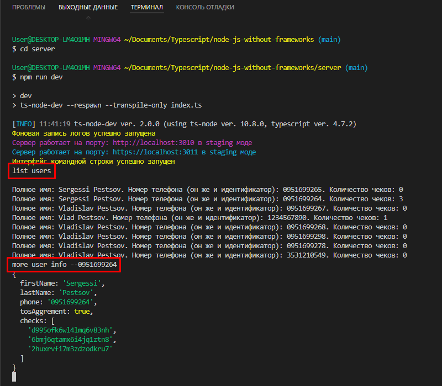Screen dimensions: 442x386
Task: Click the first prompt path ending in node-js-without-frameworks
Action: click(219, 40)
